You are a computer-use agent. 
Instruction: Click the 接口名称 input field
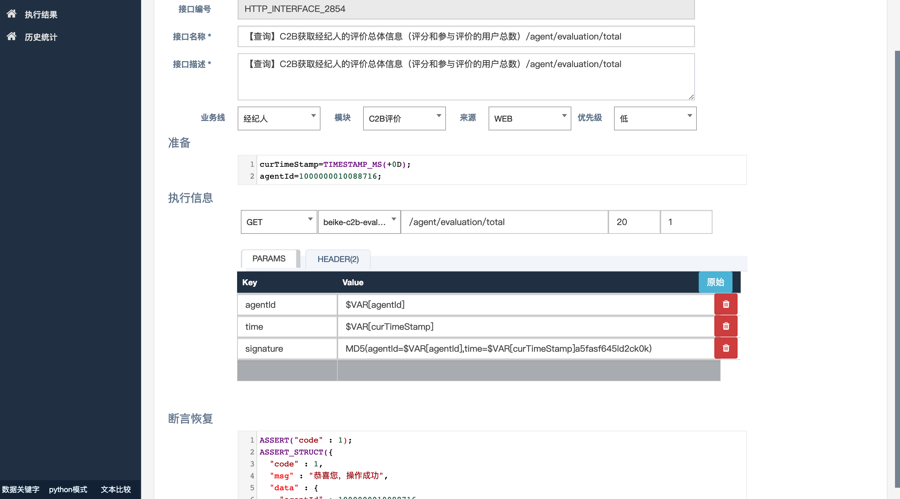click(x=466, y=36)
